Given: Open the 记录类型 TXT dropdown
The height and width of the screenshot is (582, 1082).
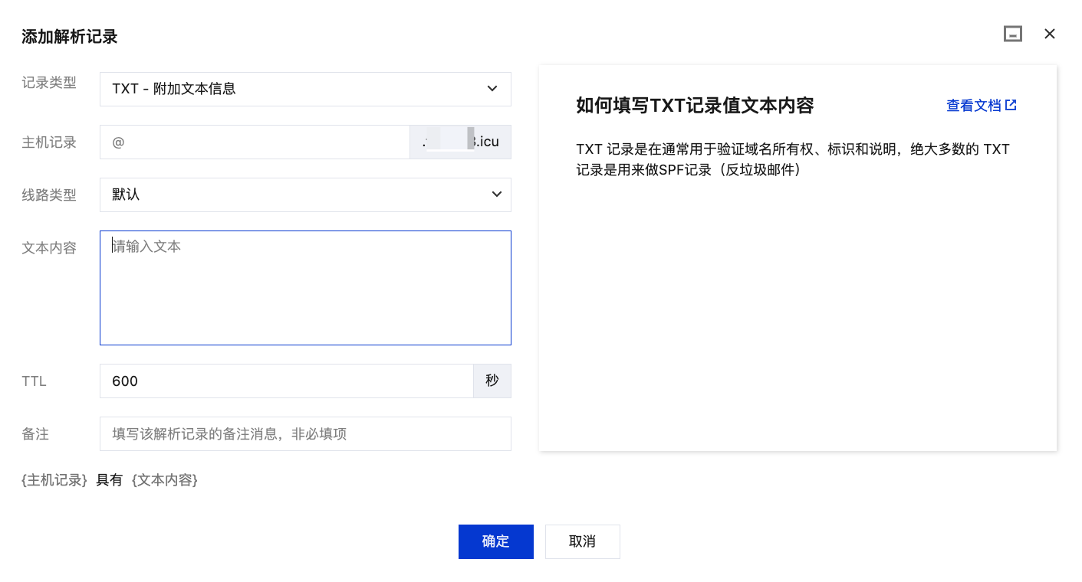Looking at the screenshot, I should click(x=305, y=89).
